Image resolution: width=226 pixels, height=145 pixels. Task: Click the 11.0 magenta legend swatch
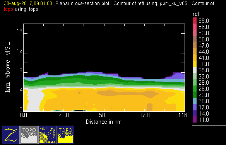195,119
